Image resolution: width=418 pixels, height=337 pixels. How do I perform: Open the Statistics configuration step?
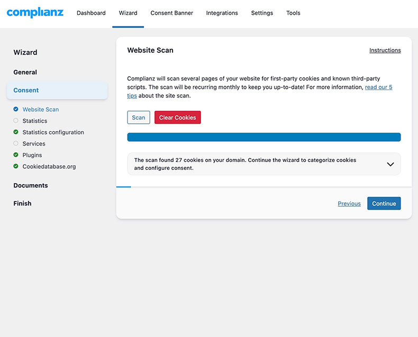point(53,132)
